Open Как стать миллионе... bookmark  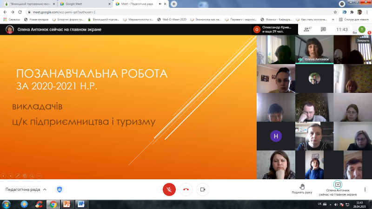click(312, 20)
